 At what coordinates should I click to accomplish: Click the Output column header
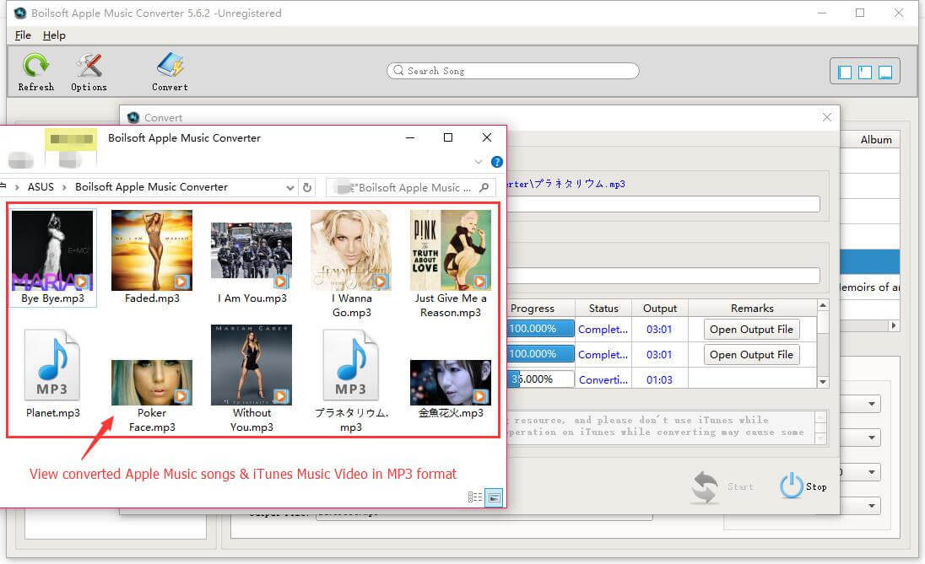659,309
